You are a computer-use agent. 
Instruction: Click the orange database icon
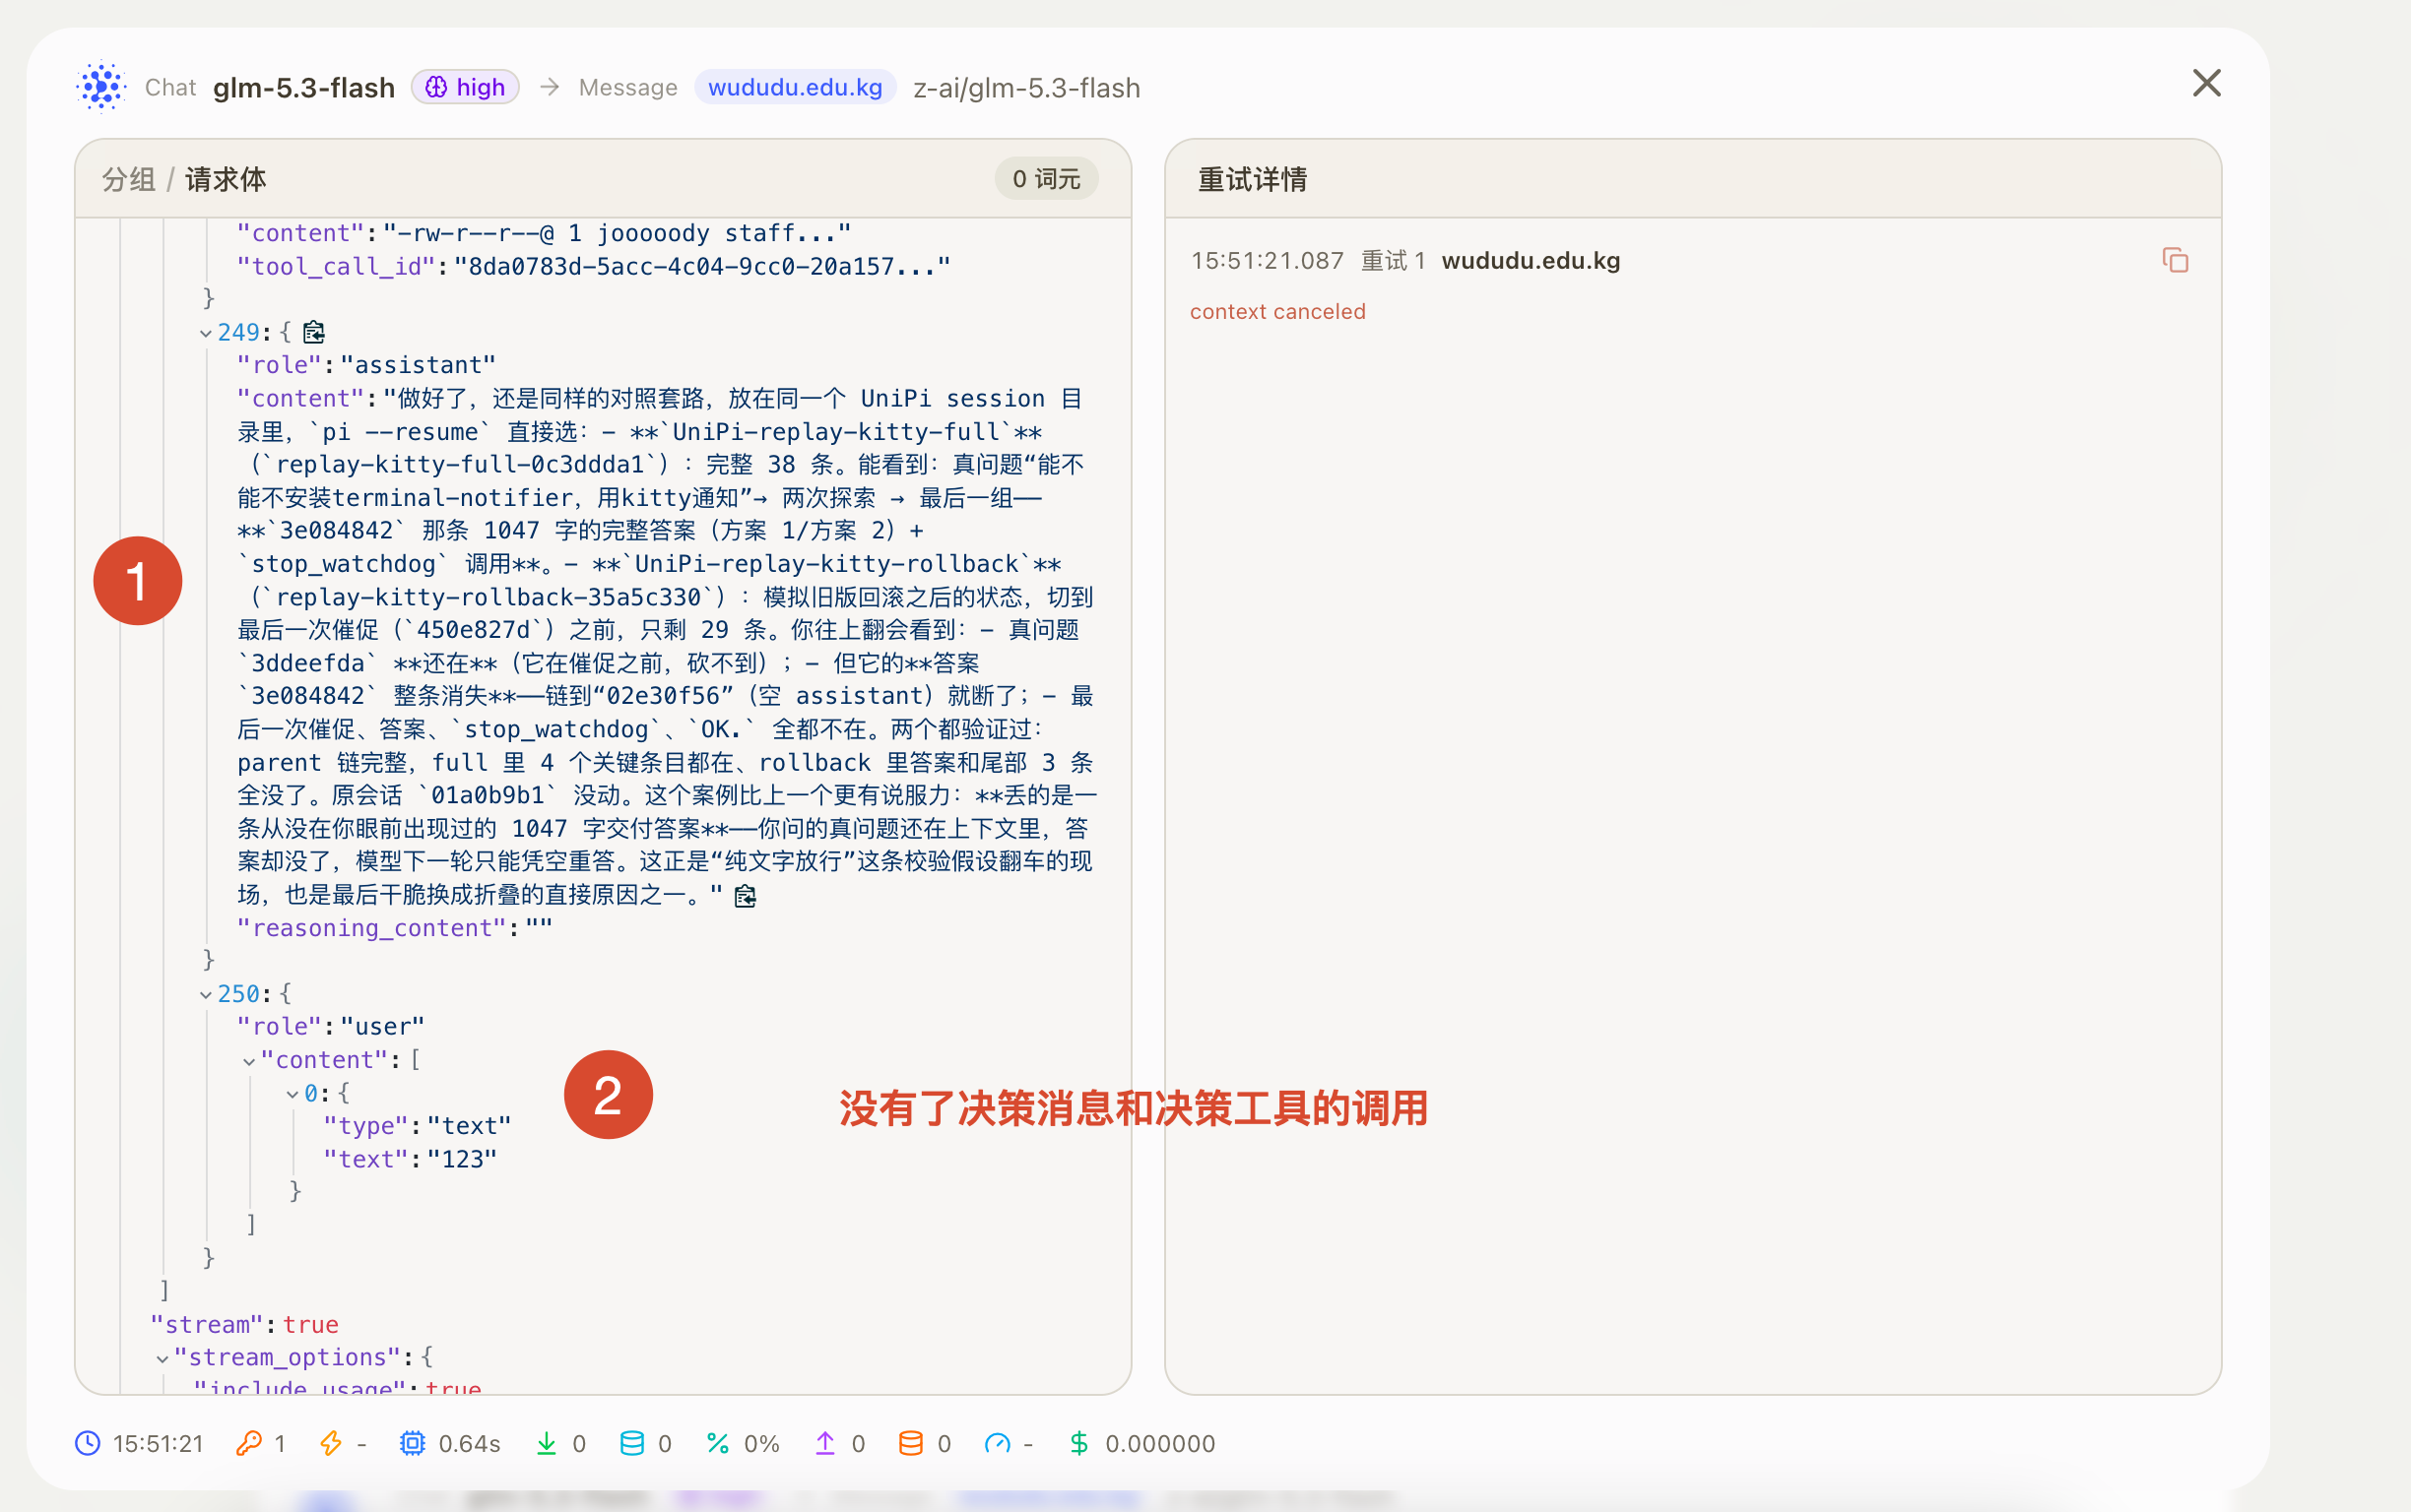[910, 1443]
